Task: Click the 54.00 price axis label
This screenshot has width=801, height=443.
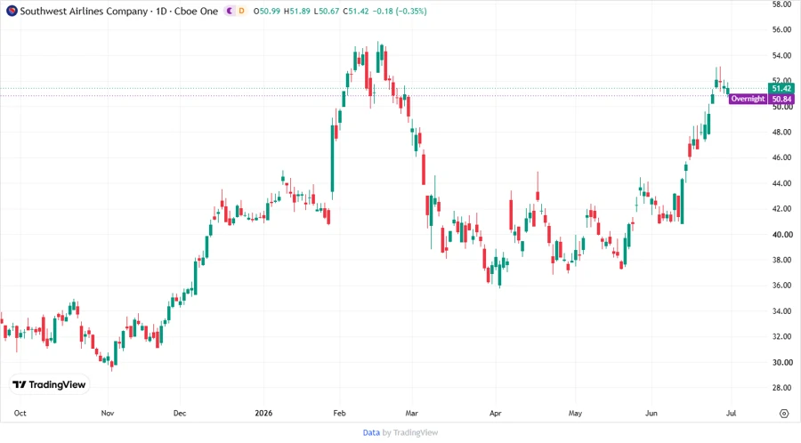Action: tap(781, 55)
